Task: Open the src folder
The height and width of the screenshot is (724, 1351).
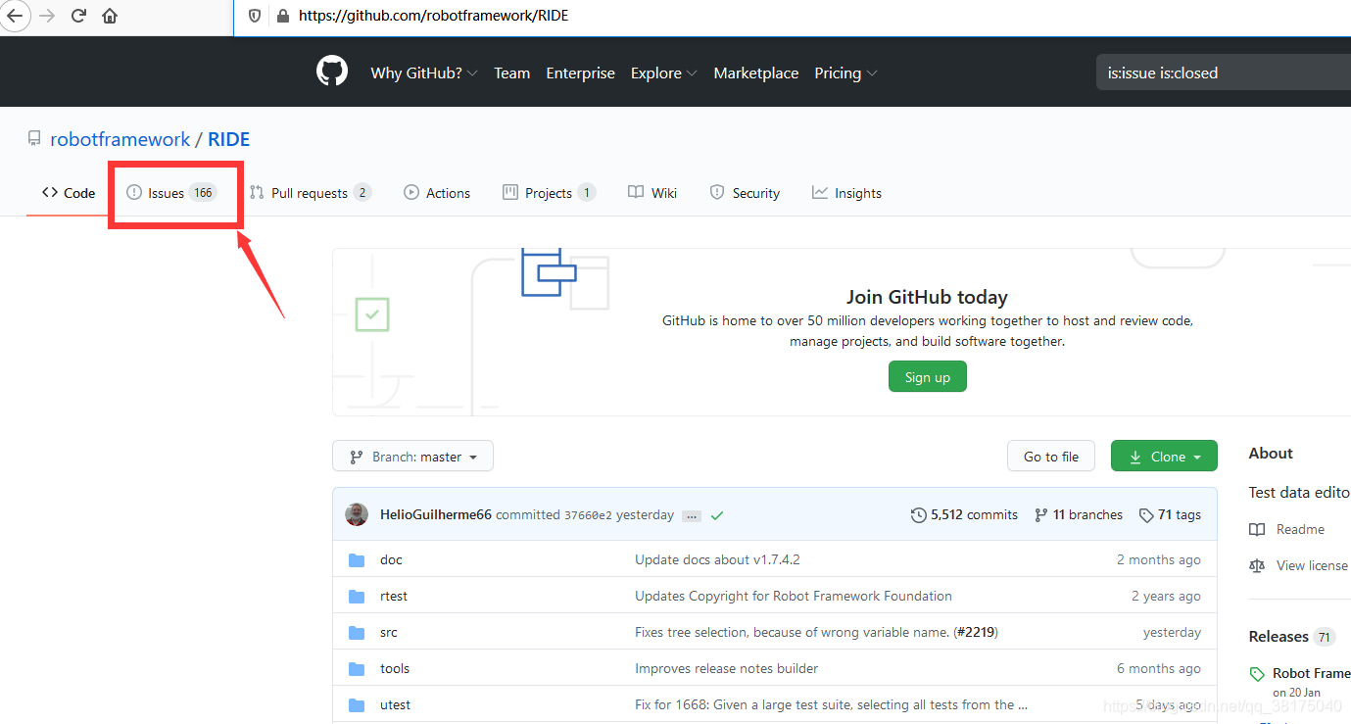Action: (x=389, y=633)
